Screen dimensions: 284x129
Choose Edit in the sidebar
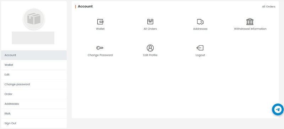34,75
